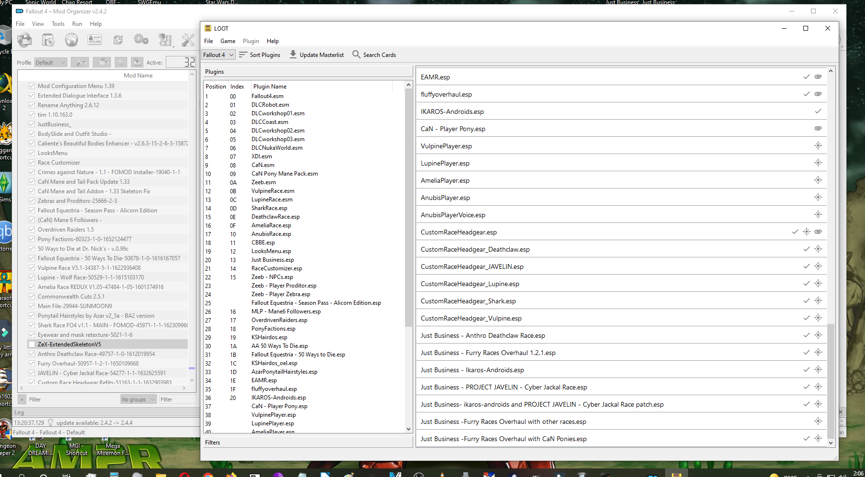The height and width of the screenshot is (477, 865).
Task: Click paperclip icon on EAMR.esp card
Action: 818,77
